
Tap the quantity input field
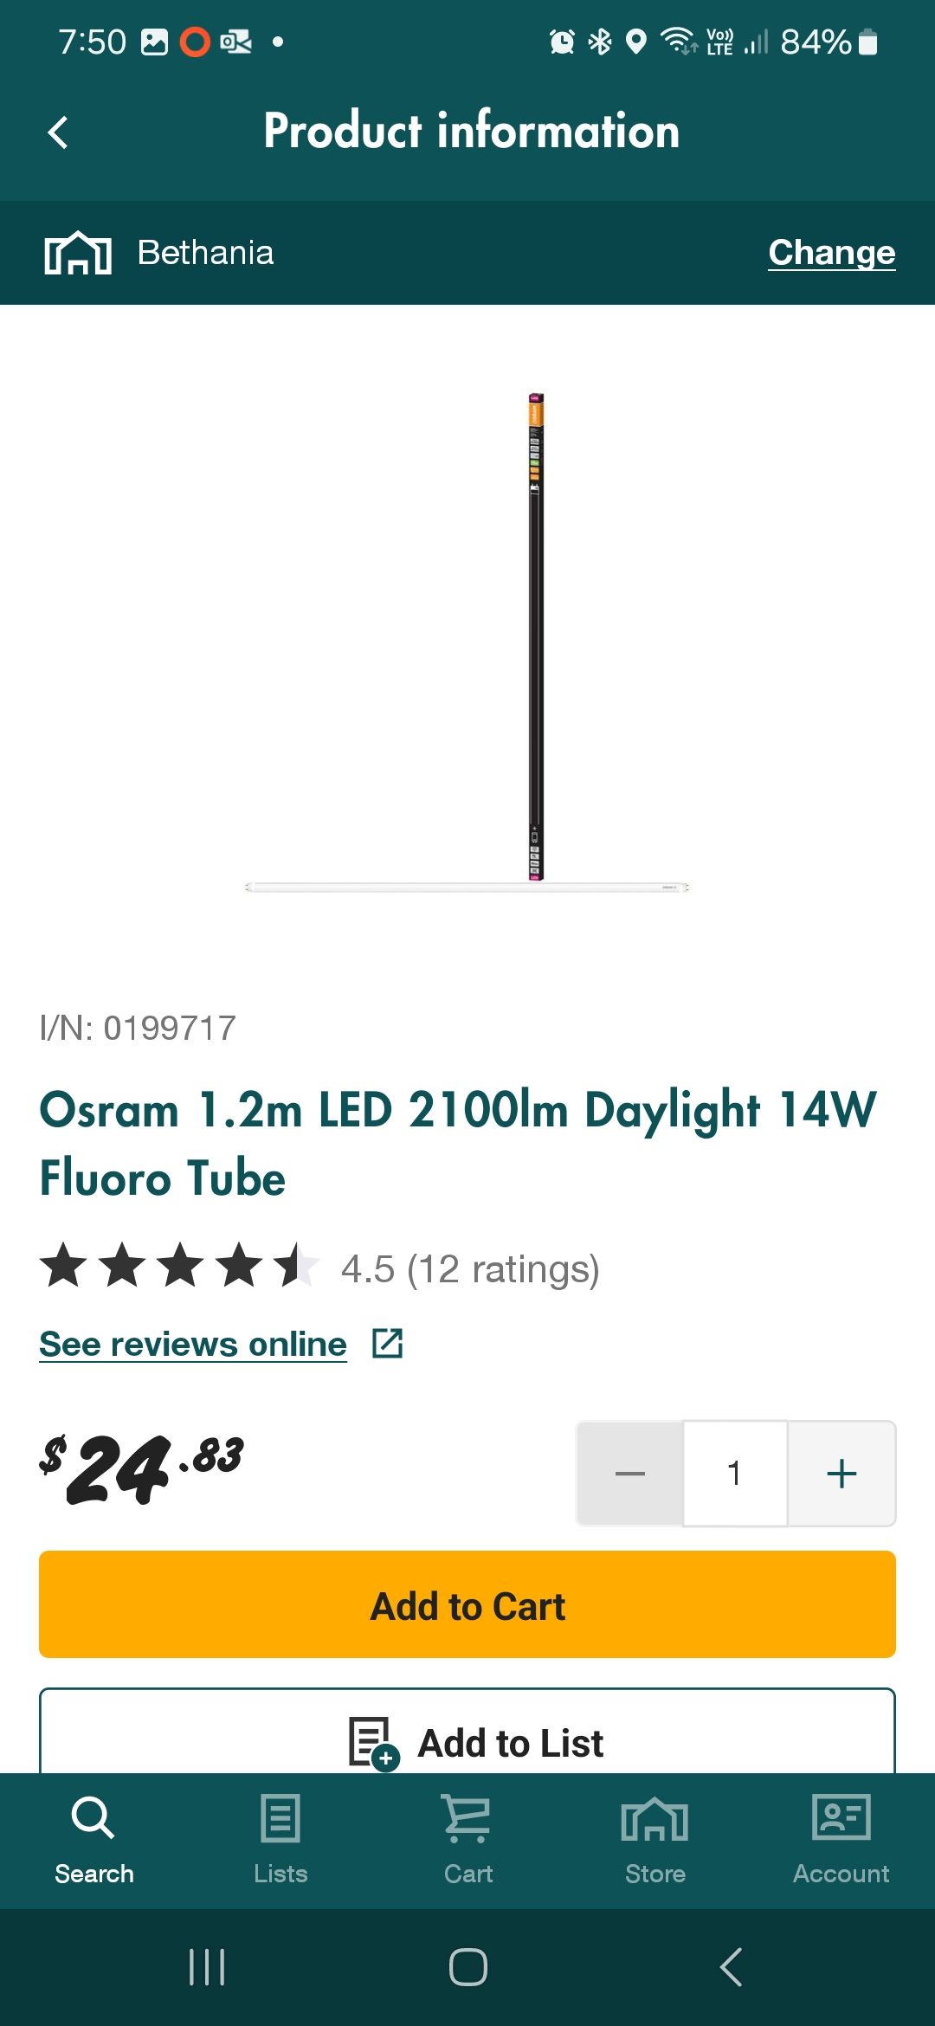[x=735, y=1473]
